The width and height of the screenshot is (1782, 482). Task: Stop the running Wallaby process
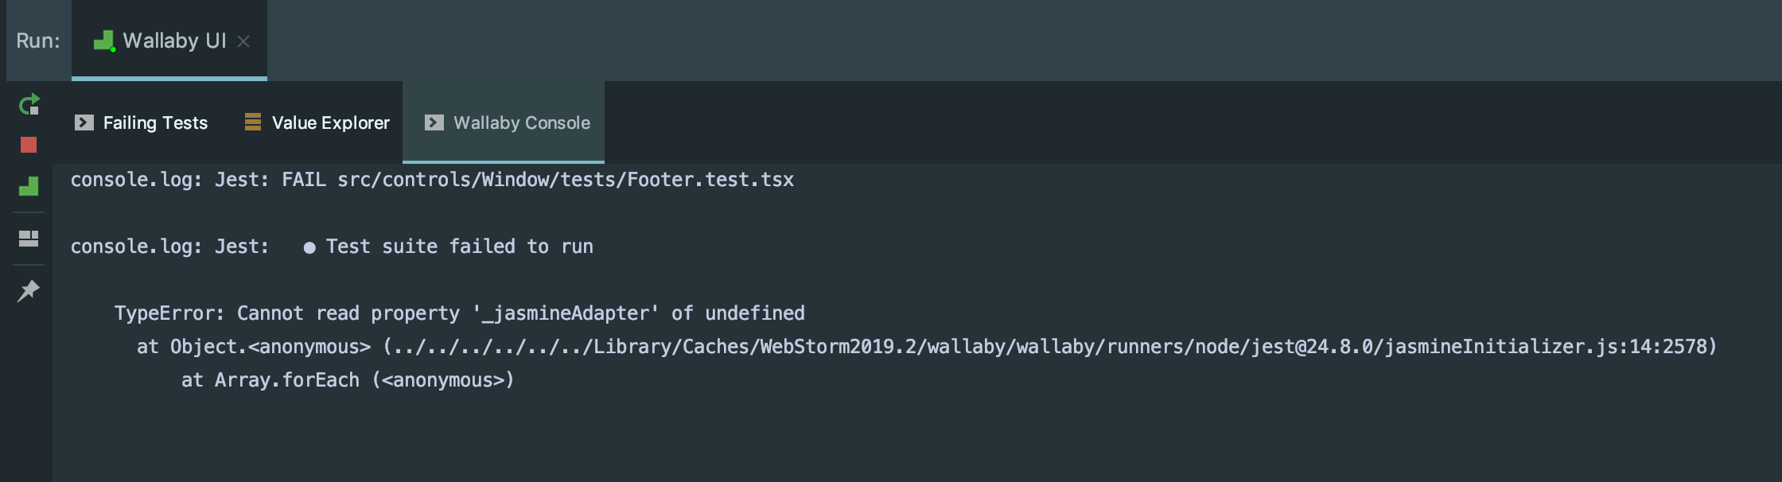pyautogui.click(x=29, y=145)
